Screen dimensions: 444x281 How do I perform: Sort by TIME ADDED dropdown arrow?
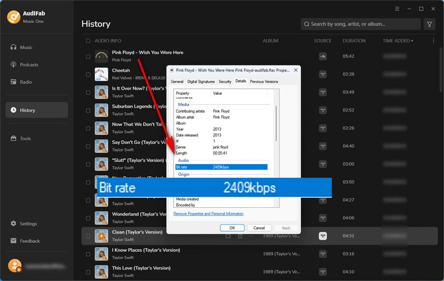click(x=412, y=41)
